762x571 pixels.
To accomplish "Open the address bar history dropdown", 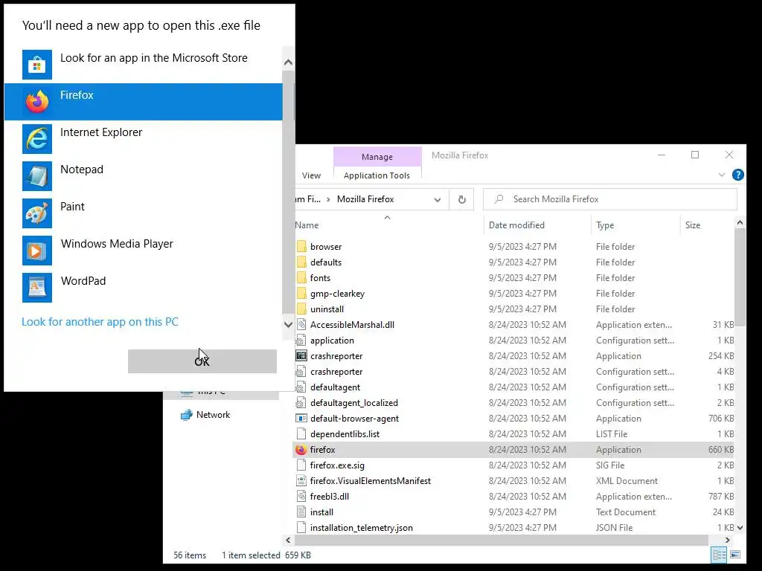I will point(438,199).
